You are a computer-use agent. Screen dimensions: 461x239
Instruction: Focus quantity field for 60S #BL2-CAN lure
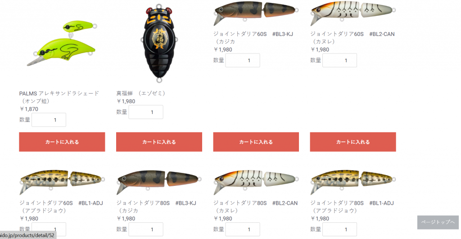(x=339, y=60)
